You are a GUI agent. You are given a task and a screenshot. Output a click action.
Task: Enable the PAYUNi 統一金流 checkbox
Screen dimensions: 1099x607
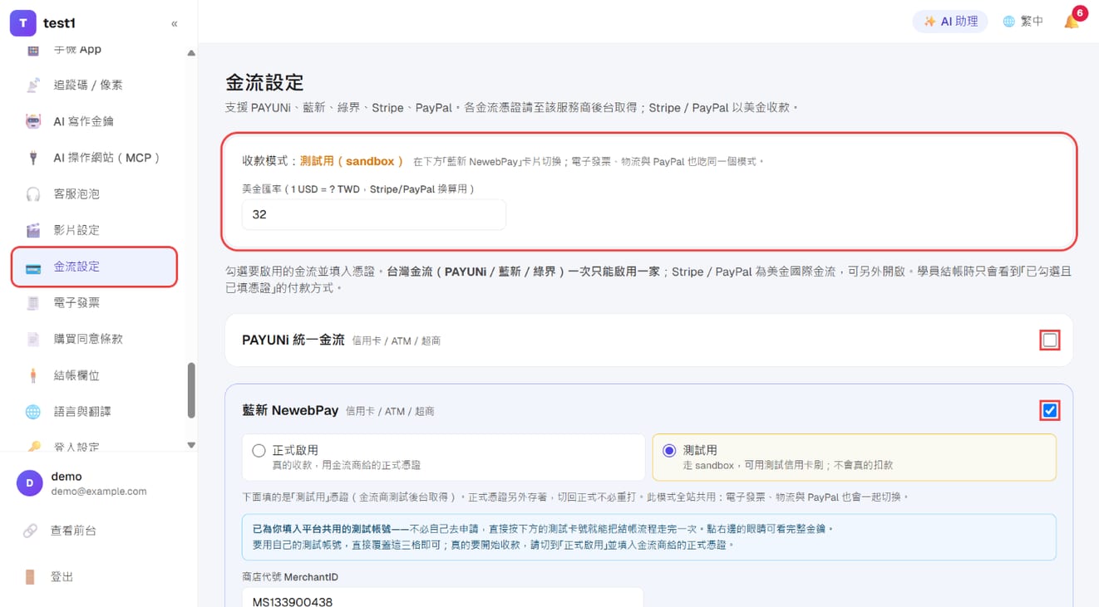coord(1050,340)
